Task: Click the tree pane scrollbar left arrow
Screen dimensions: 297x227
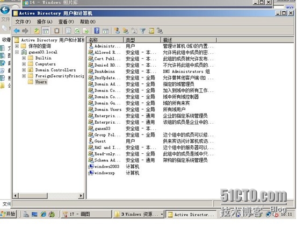Action: 16,195
